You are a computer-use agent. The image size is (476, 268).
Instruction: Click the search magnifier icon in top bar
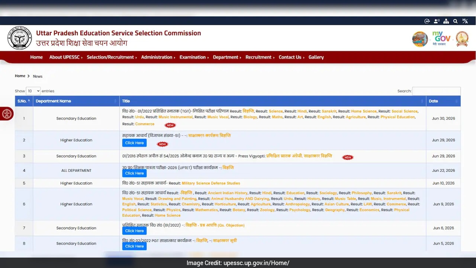pos(455,21)
